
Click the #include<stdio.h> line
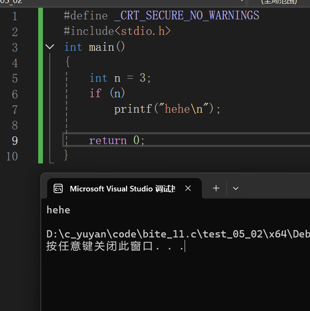117,31
